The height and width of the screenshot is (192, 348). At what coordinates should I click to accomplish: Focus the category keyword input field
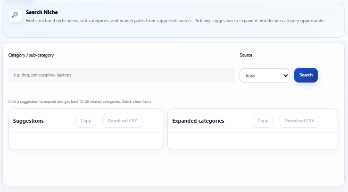122,75
